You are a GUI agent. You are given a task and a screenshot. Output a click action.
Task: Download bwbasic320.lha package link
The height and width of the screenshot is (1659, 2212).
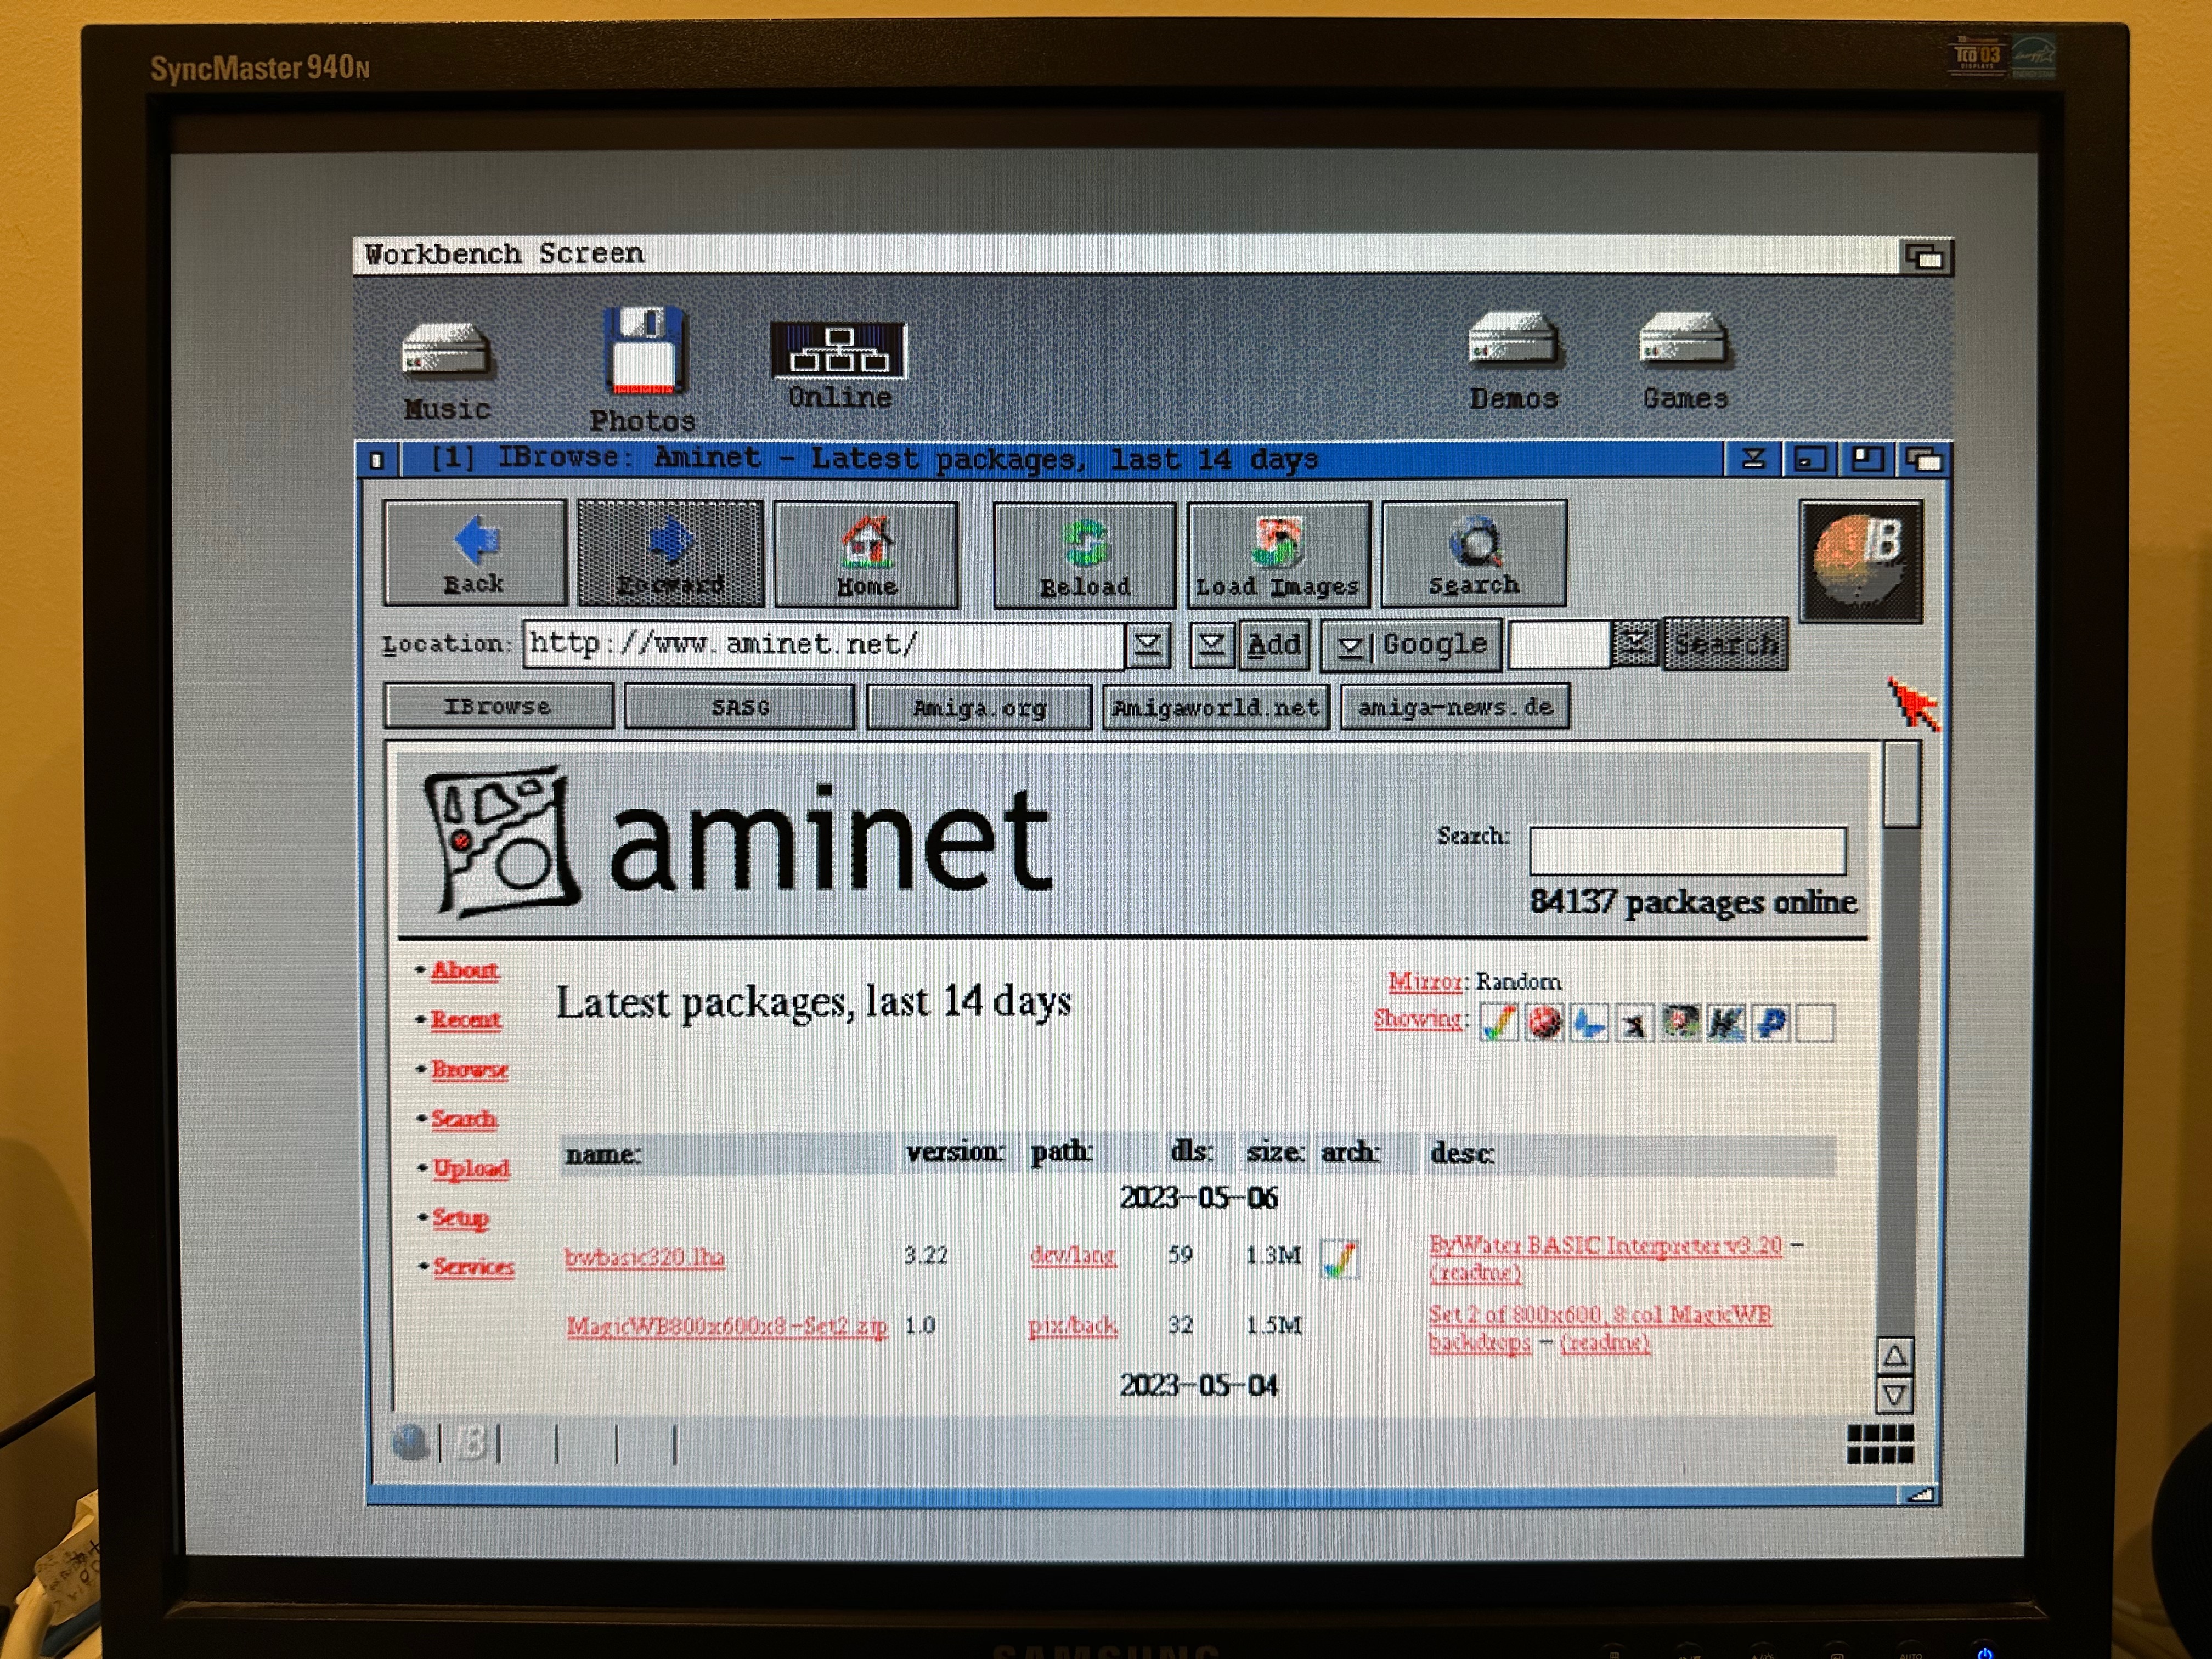point(644,1257)
